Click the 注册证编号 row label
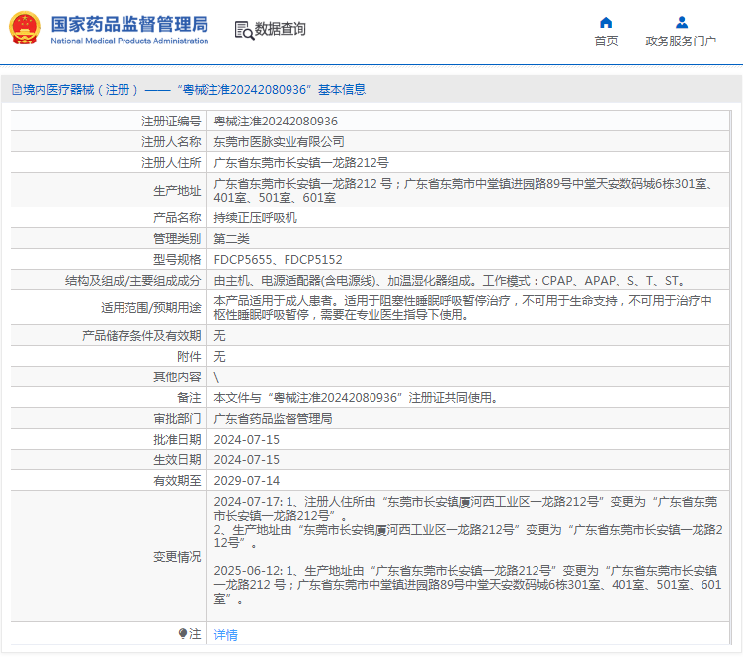 coord(171,122)
